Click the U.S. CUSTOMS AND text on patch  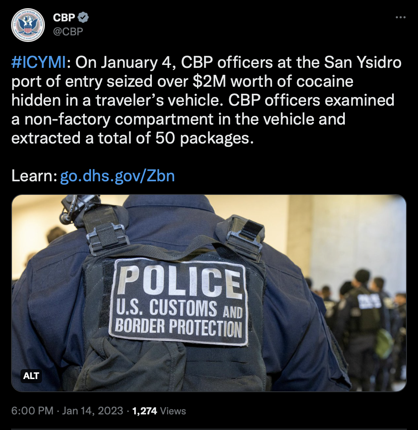coord(179,308)
